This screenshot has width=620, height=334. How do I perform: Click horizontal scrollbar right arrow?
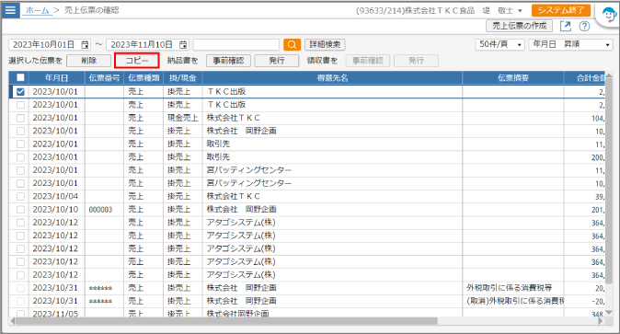[601, 321]
